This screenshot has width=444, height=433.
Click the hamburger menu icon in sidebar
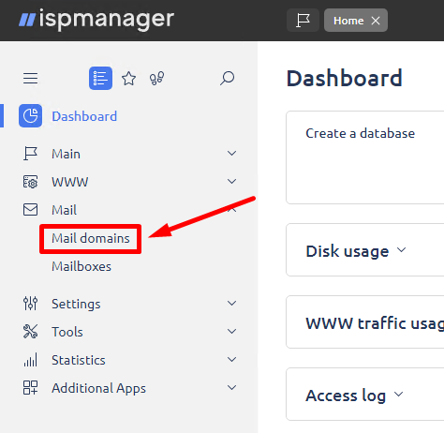pos(30,78)
